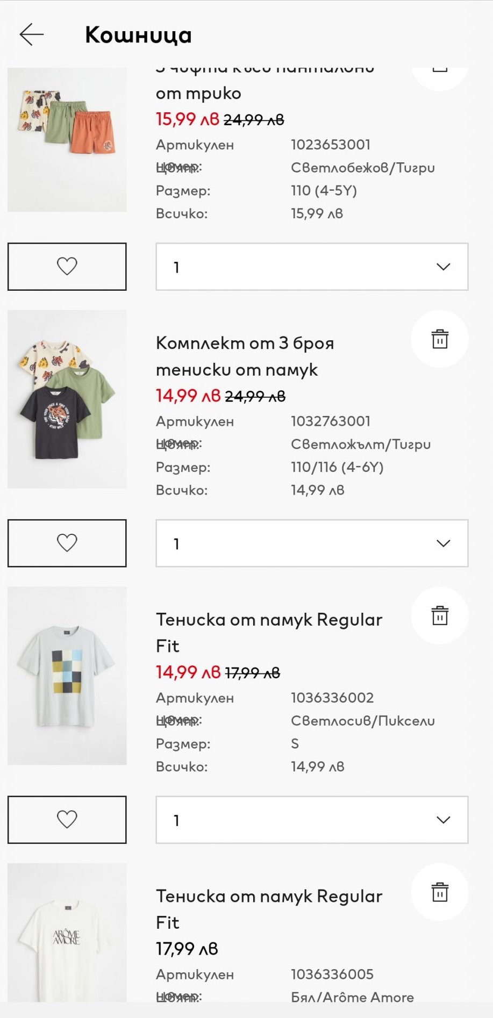This screenshot has width=493, height=1018.
Task: Expand quantity selector for Pixels t-shirt
Action: (x=312, y=820)
